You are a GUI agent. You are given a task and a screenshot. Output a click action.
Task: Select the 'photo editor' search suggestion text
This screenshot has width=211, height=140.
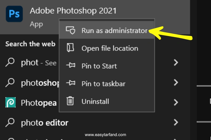(x=45, y=122)
